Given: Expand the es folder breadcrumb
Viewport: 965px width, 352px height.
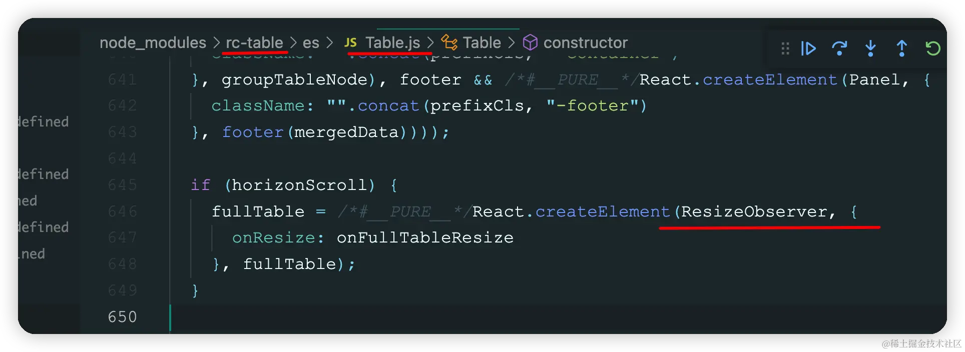Looking at the screenshot, I should 311,43.
